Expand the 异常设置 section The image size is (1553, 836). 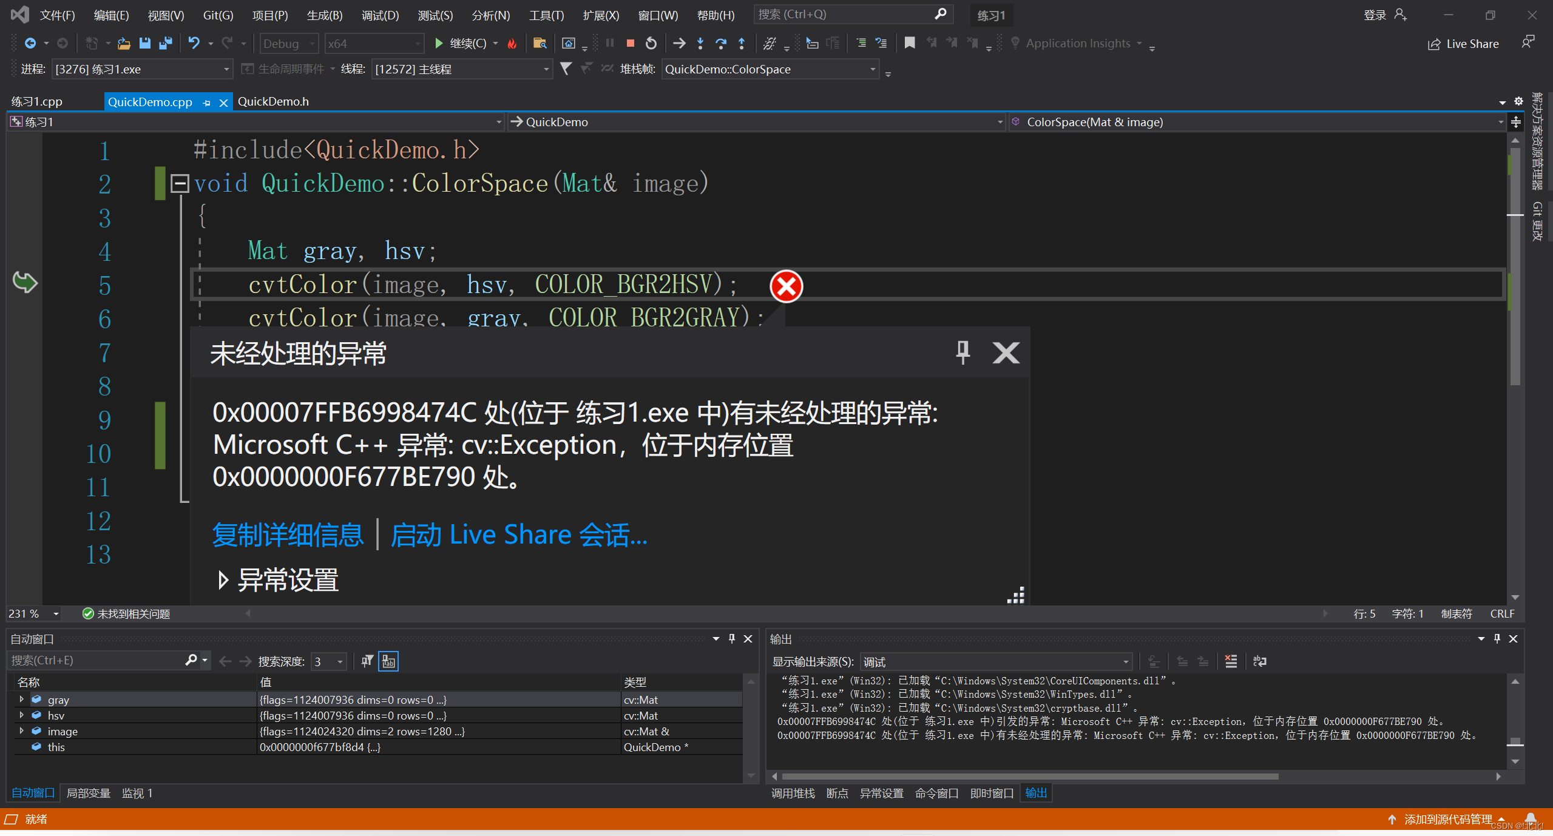223,581
